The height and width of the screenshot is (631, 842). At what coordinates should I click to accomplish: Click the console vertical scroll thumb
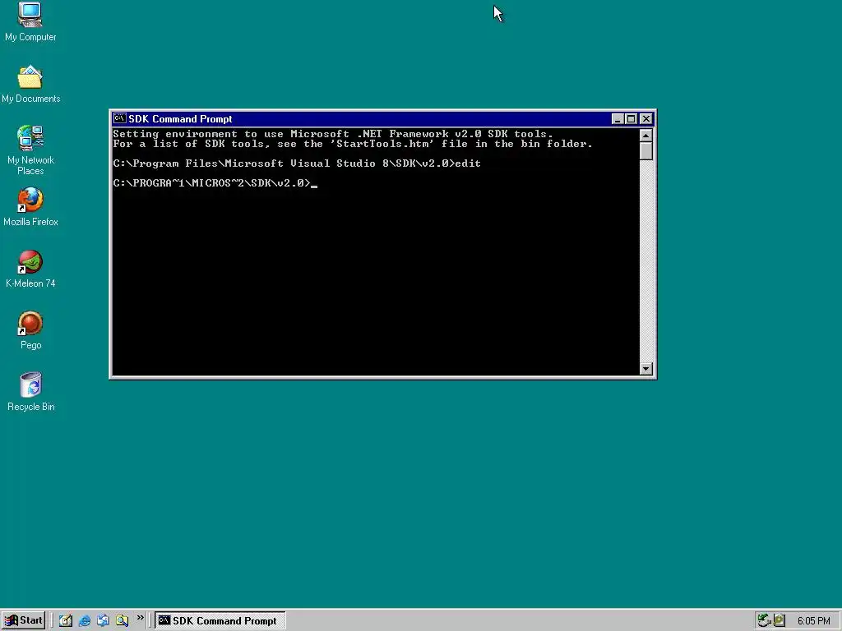[646, 151]
